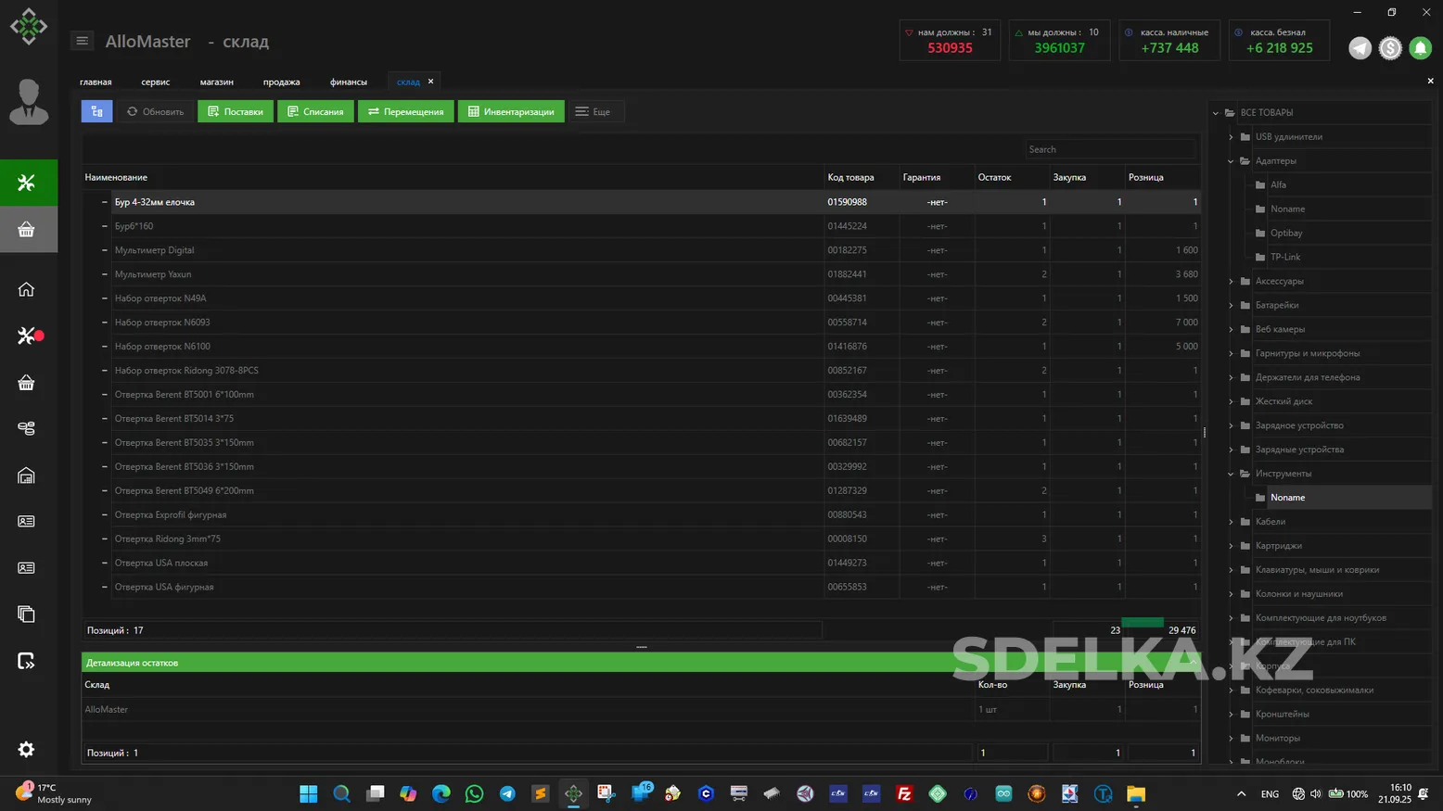Collapse the Адаптеры folder

[1232, 161]
